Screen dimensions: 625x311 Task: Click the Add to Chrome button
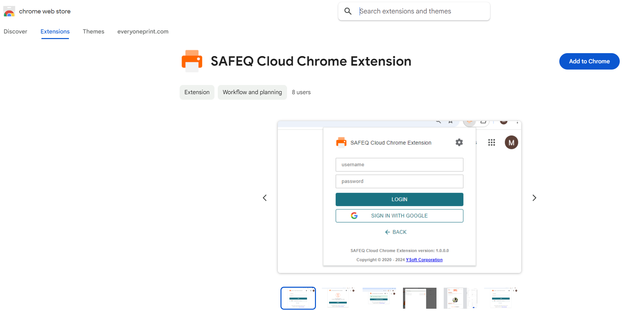click(x=589, y=61)
